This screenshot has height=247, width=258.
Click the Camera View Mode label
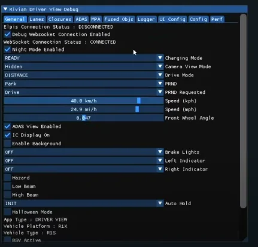coord(188,66)
